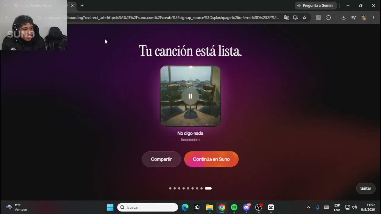The width and height of the screenshot is (381, 214).
Task: Close the Suno browser tab
Action: click(72, 6)
